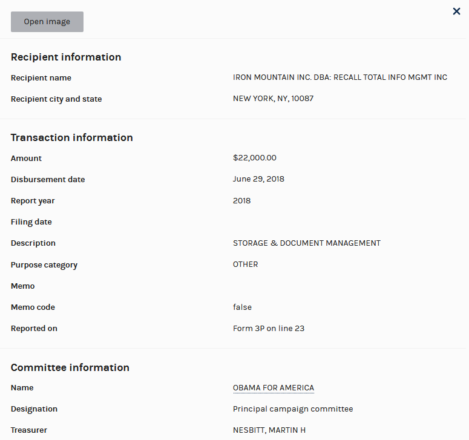Click the memo code value false

[242, 307]
